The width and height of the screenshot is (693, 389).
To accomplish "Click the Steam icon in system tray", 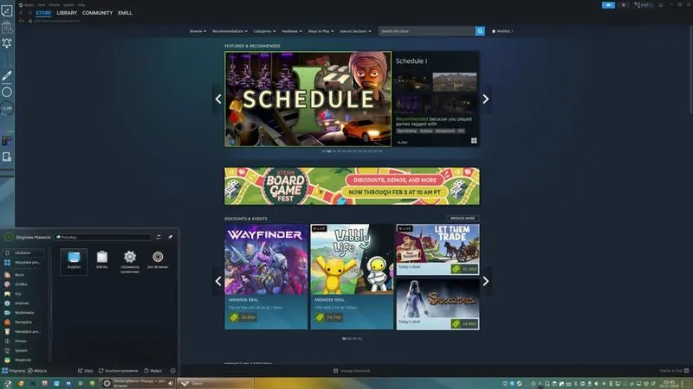I will [519, 384].
